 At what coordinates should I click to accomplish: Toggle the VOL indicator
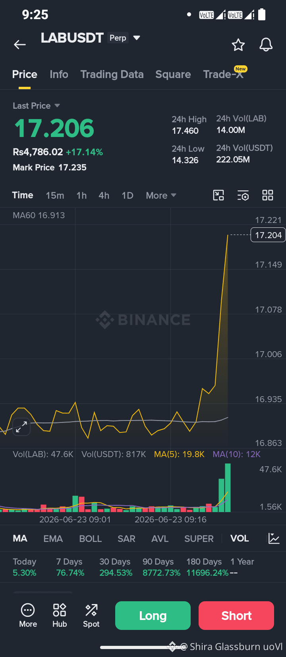point(240,538)
